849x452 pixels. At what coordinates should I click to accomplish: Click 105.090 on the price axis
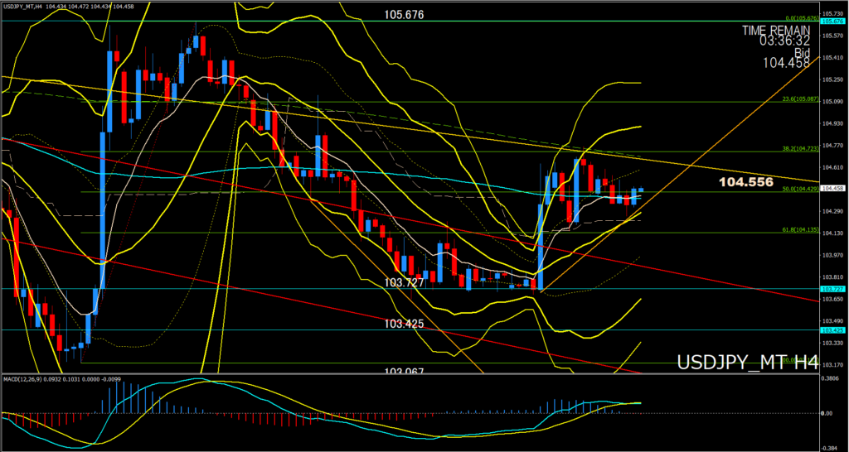click(x=831, y=101)
